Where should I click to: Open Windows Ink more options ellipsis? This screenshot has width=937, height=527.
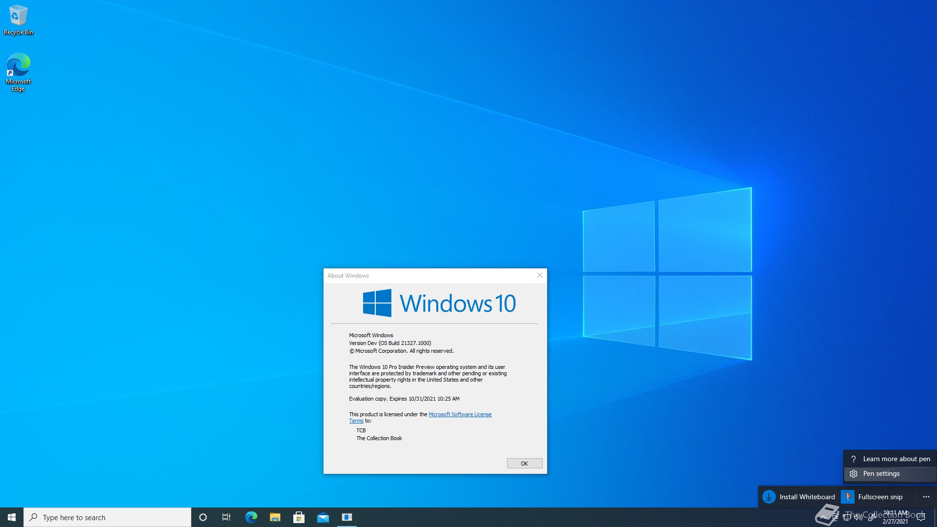click(x=926, y=497)
